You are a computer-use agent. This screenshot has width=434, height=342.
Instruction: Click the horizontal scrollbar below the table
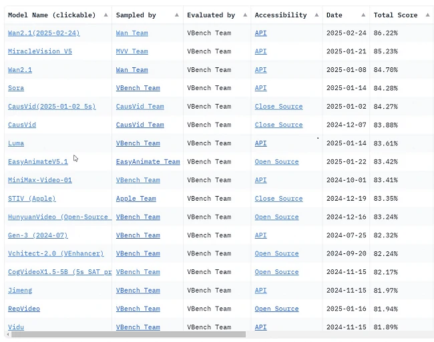tap(127, 335)
